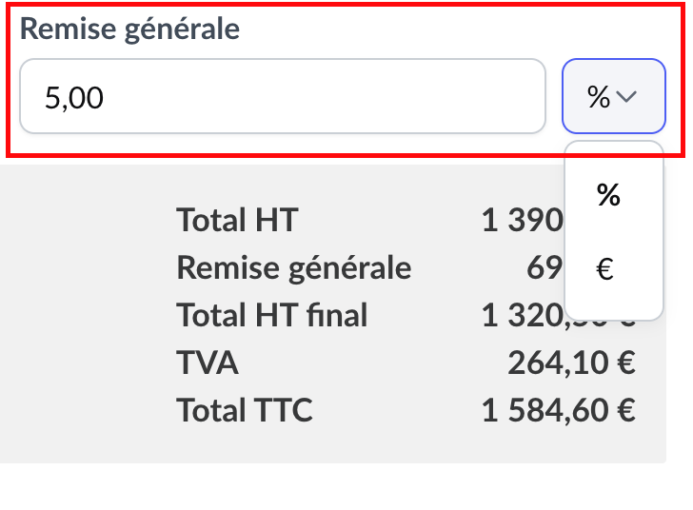Viewport: 693px width, 510px height.
Task: Click the Remise générale amount input field
Action: click(x=282, y=97)
